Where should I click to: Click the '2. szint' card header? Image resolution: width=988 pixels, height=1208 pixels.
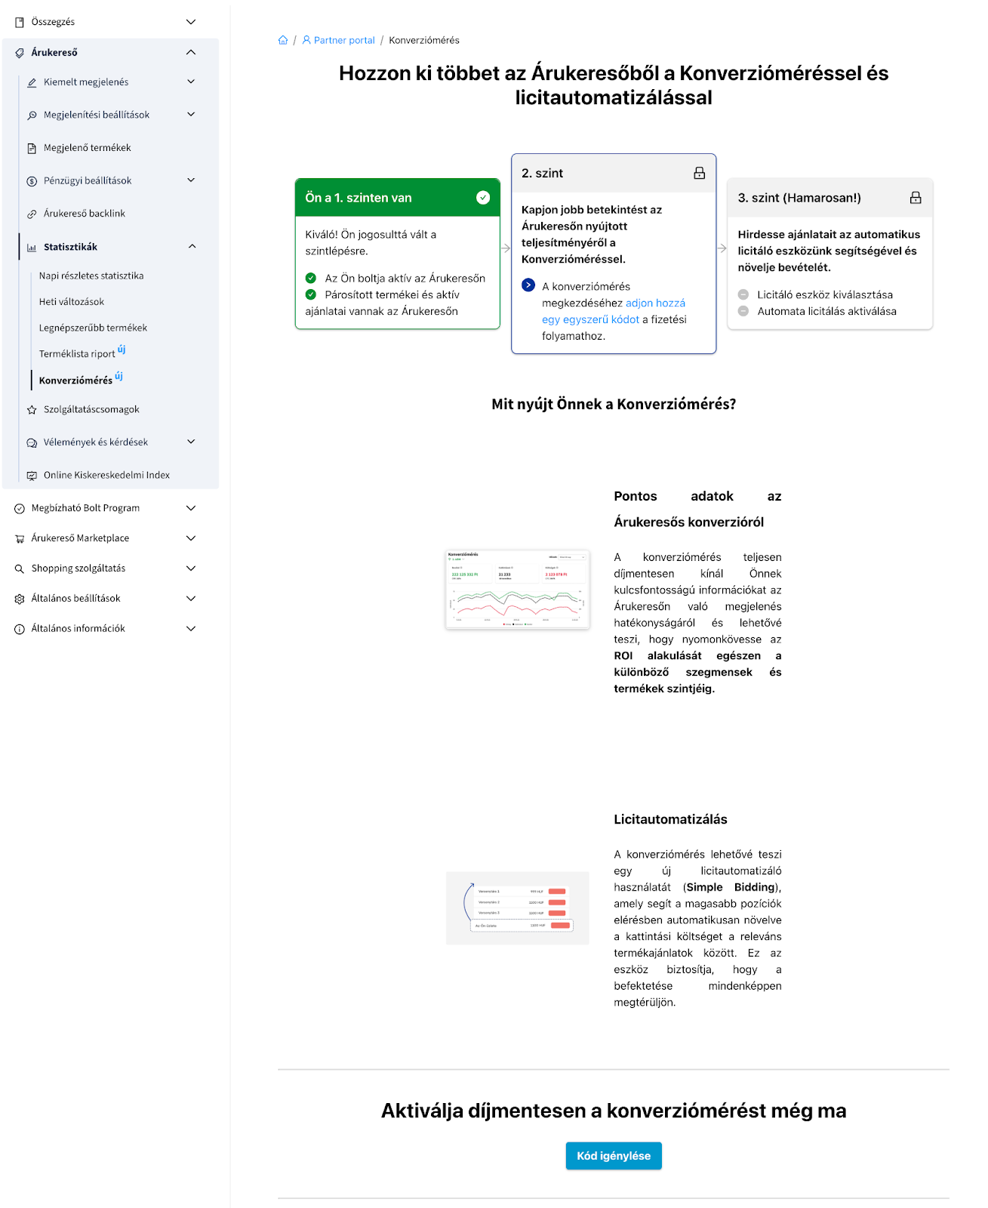(x=614, y=173)
